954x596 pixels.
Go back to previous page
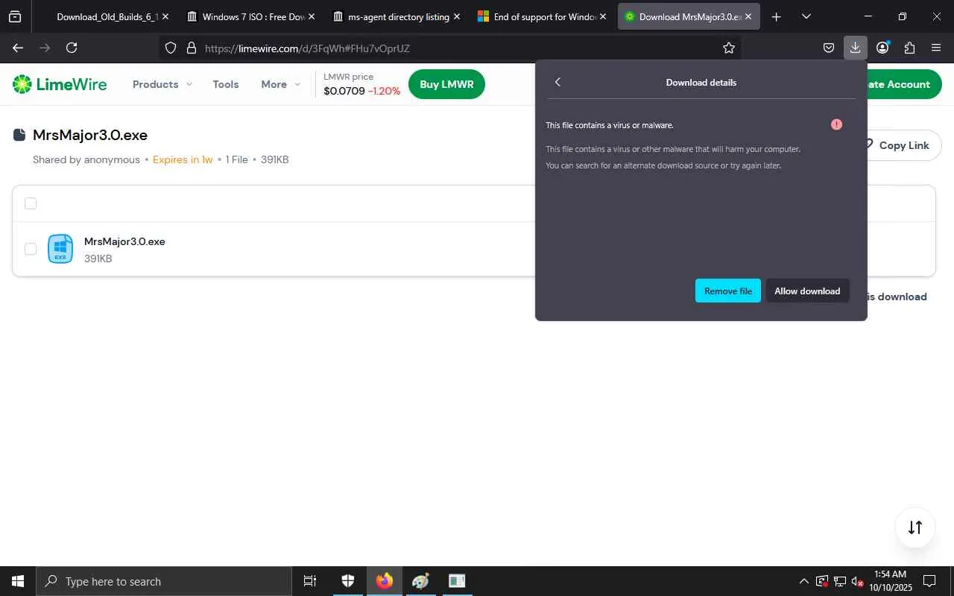pyautogui.click(x=18, y=48)
